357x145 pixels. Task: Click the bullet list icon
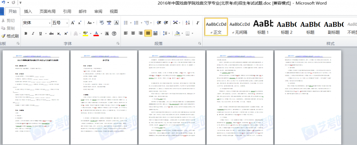click(125, 23)
